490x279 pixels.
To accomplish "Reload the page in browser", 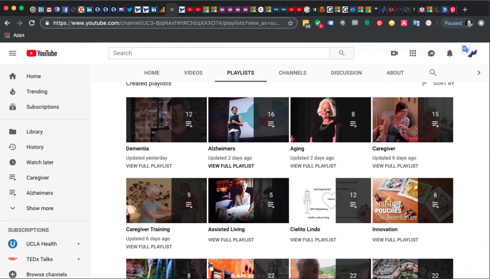I will (x=32, y=23).
